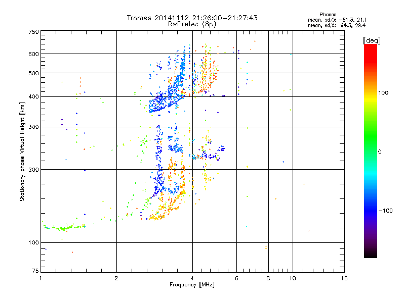
Task: Click the 'mean, sd,O: -81.3, 21.1' line
Action: (337, 20)
